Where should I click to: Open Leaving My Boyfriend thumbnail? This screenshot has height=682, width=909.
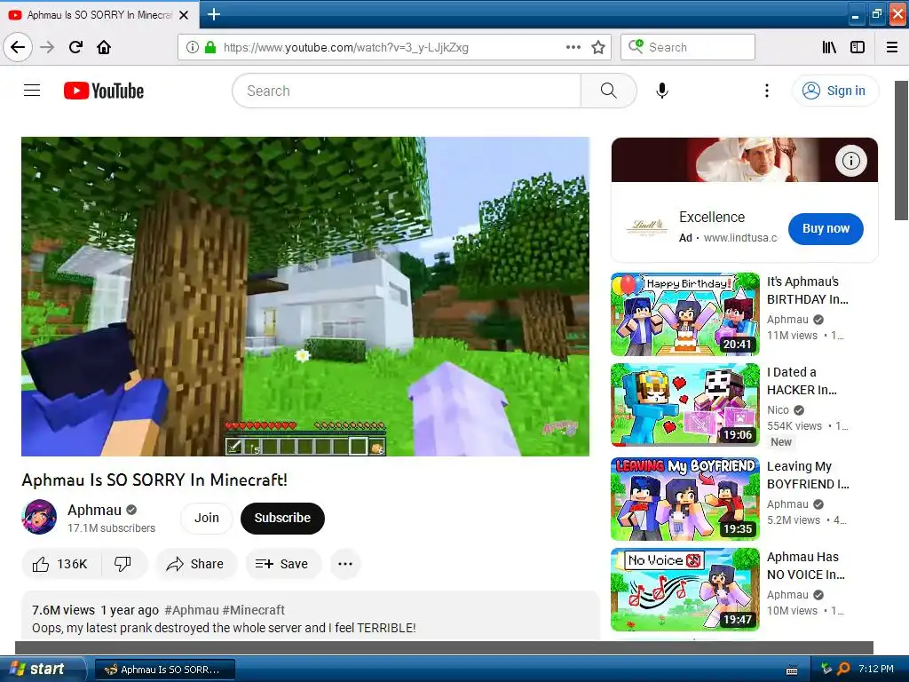coord(685,499)
